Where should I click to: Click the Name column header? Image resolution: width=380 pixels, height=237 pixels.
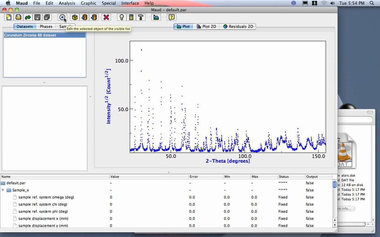54,176
